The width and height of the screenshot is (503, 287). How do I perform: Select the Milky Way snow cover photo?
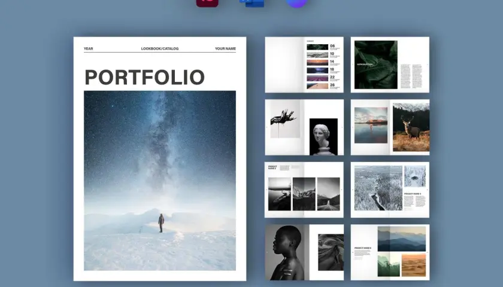tap(160, 181)
